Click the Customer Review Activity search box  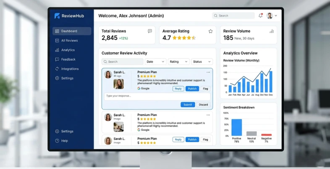(x=123, y=62)
